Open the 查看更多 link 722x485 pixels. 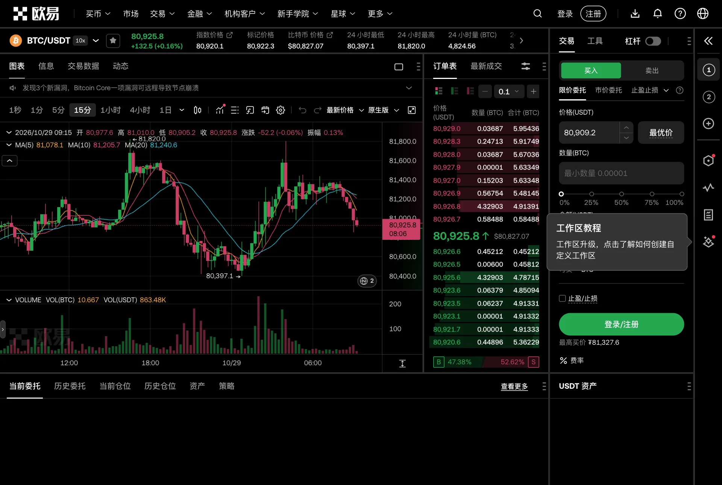pyautogui.click(x=514, y=386)
